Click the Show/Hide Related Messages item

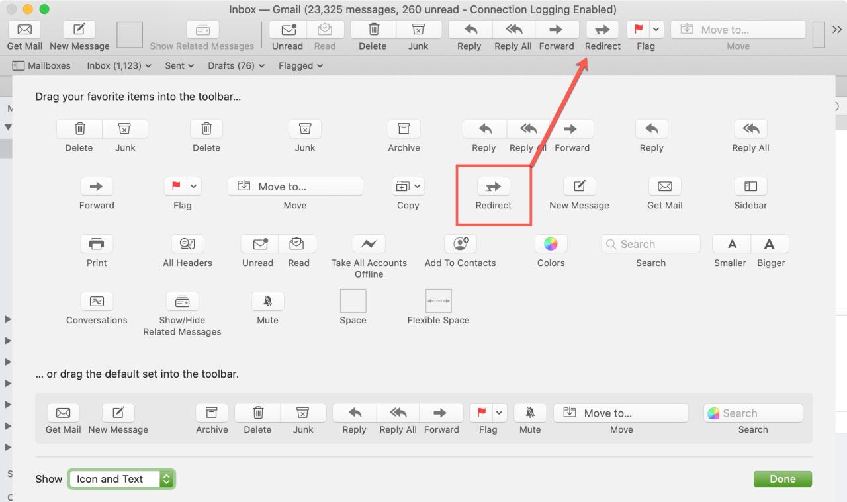182,302
